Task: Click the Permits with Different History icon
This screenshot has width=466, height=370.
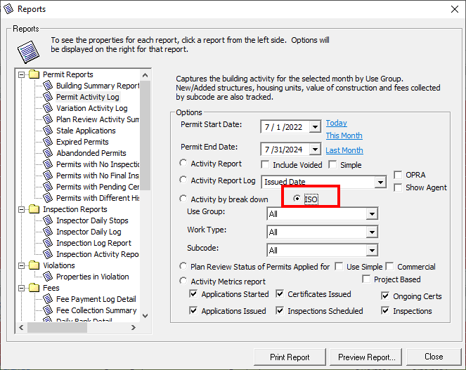Action: tap(48, 198)
